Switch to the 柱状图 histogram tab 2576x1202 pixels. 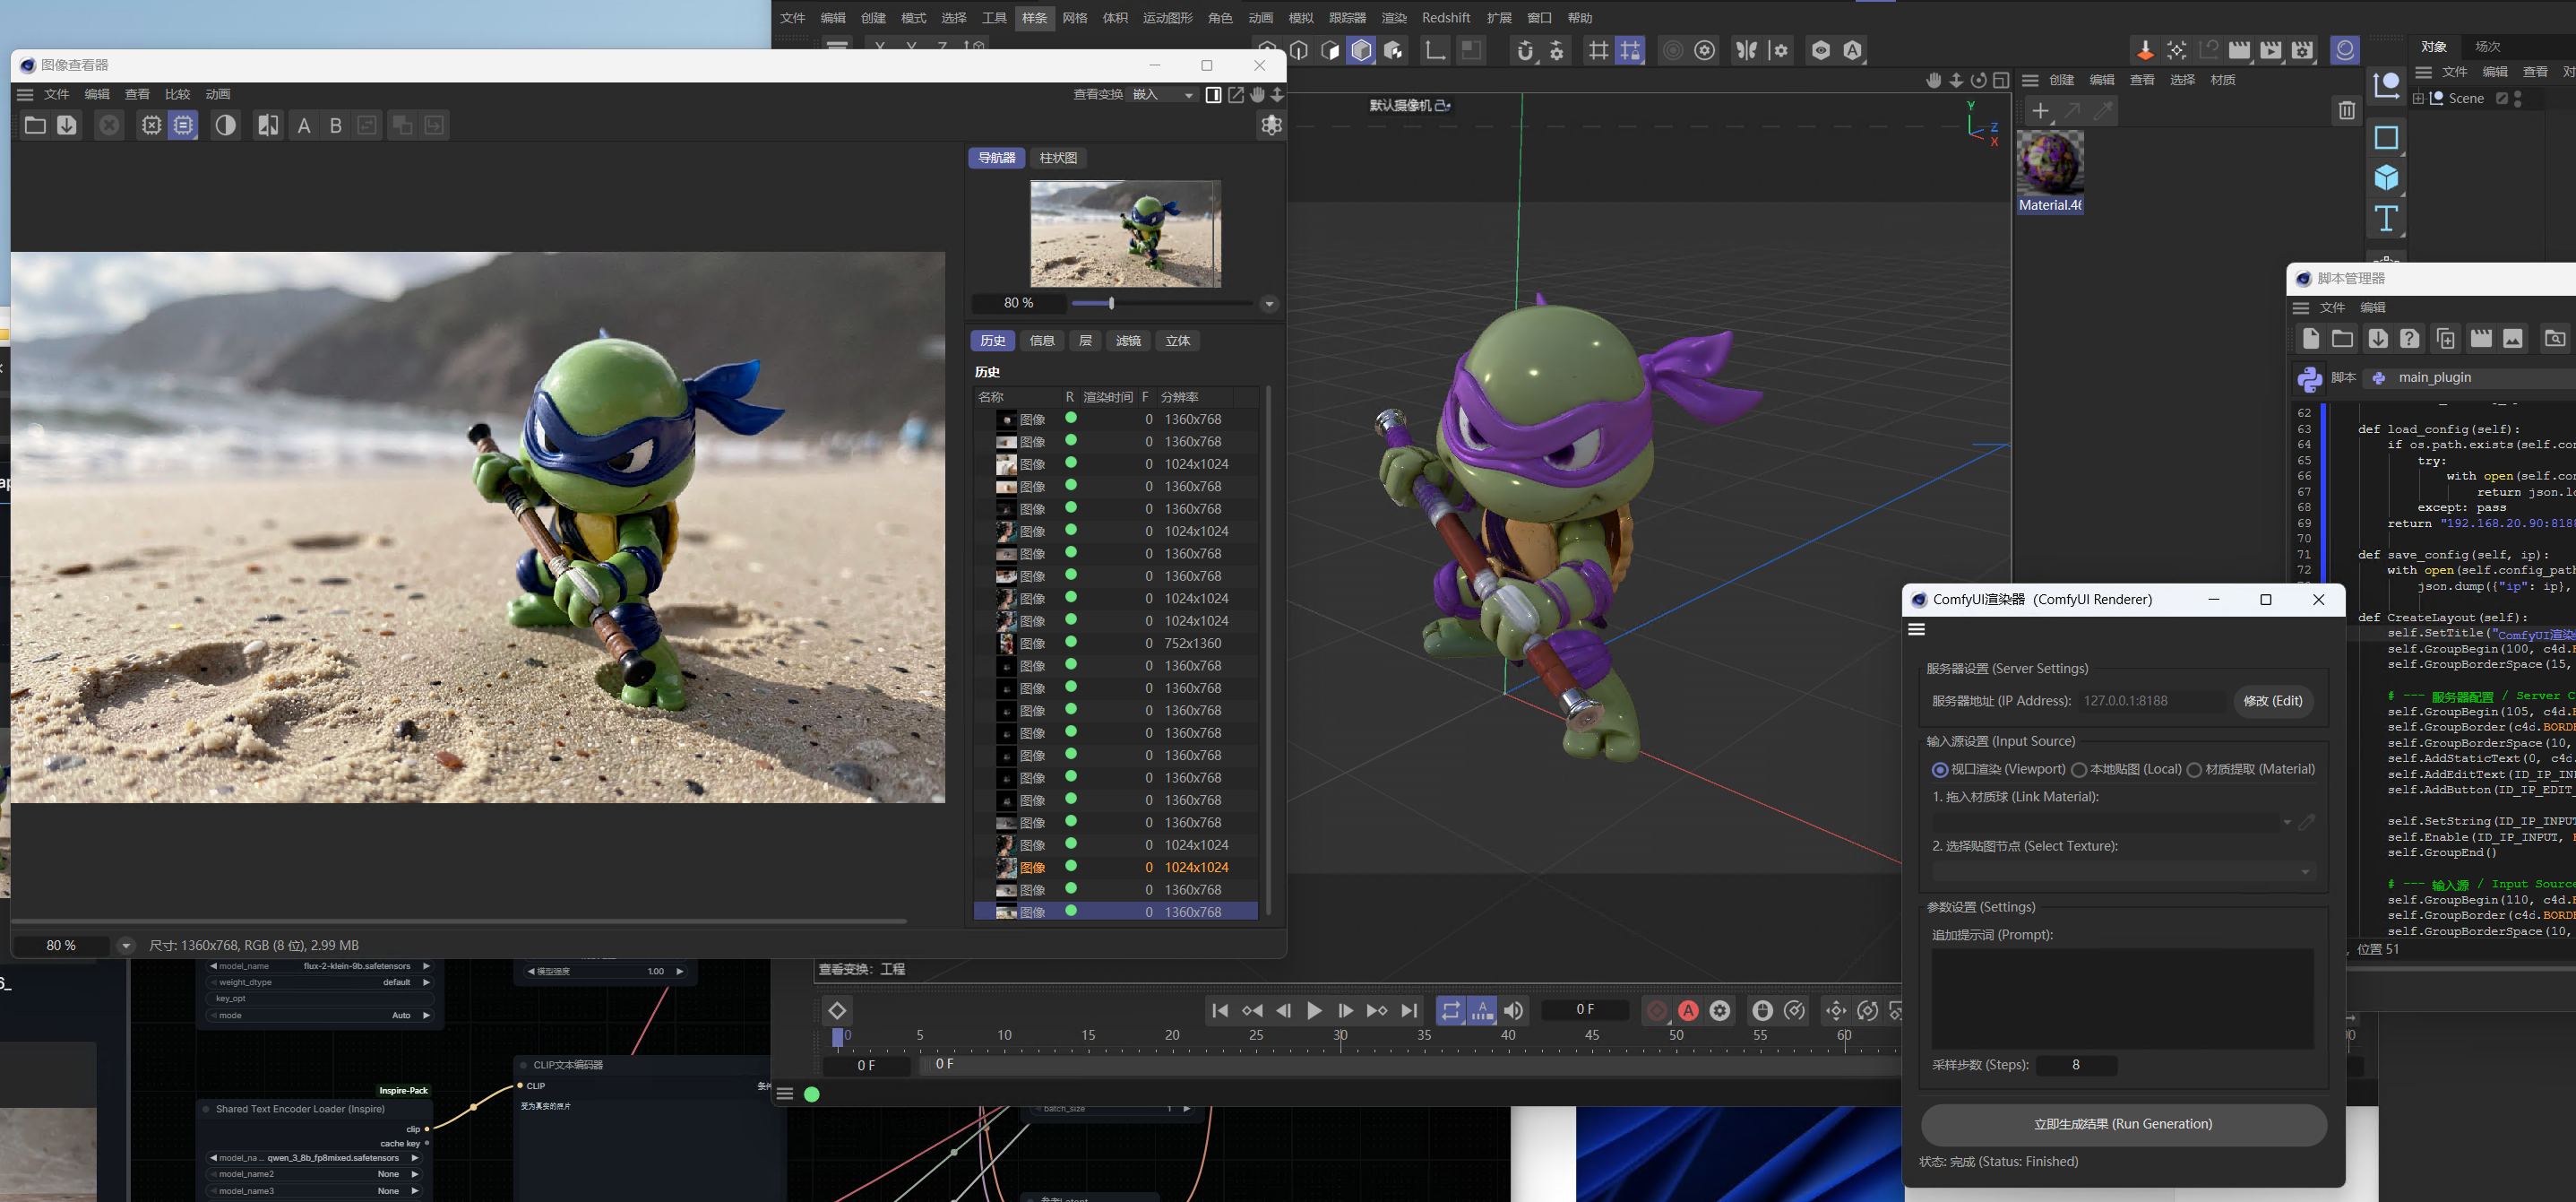(1057, 157)
